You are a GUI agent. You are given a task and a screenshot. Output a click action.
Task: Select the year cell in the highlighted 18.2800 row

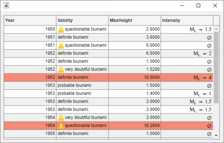coord(30,125)
